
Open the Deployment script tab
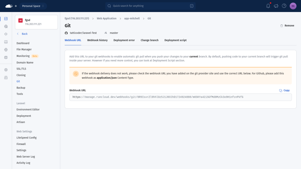(175, 40)
